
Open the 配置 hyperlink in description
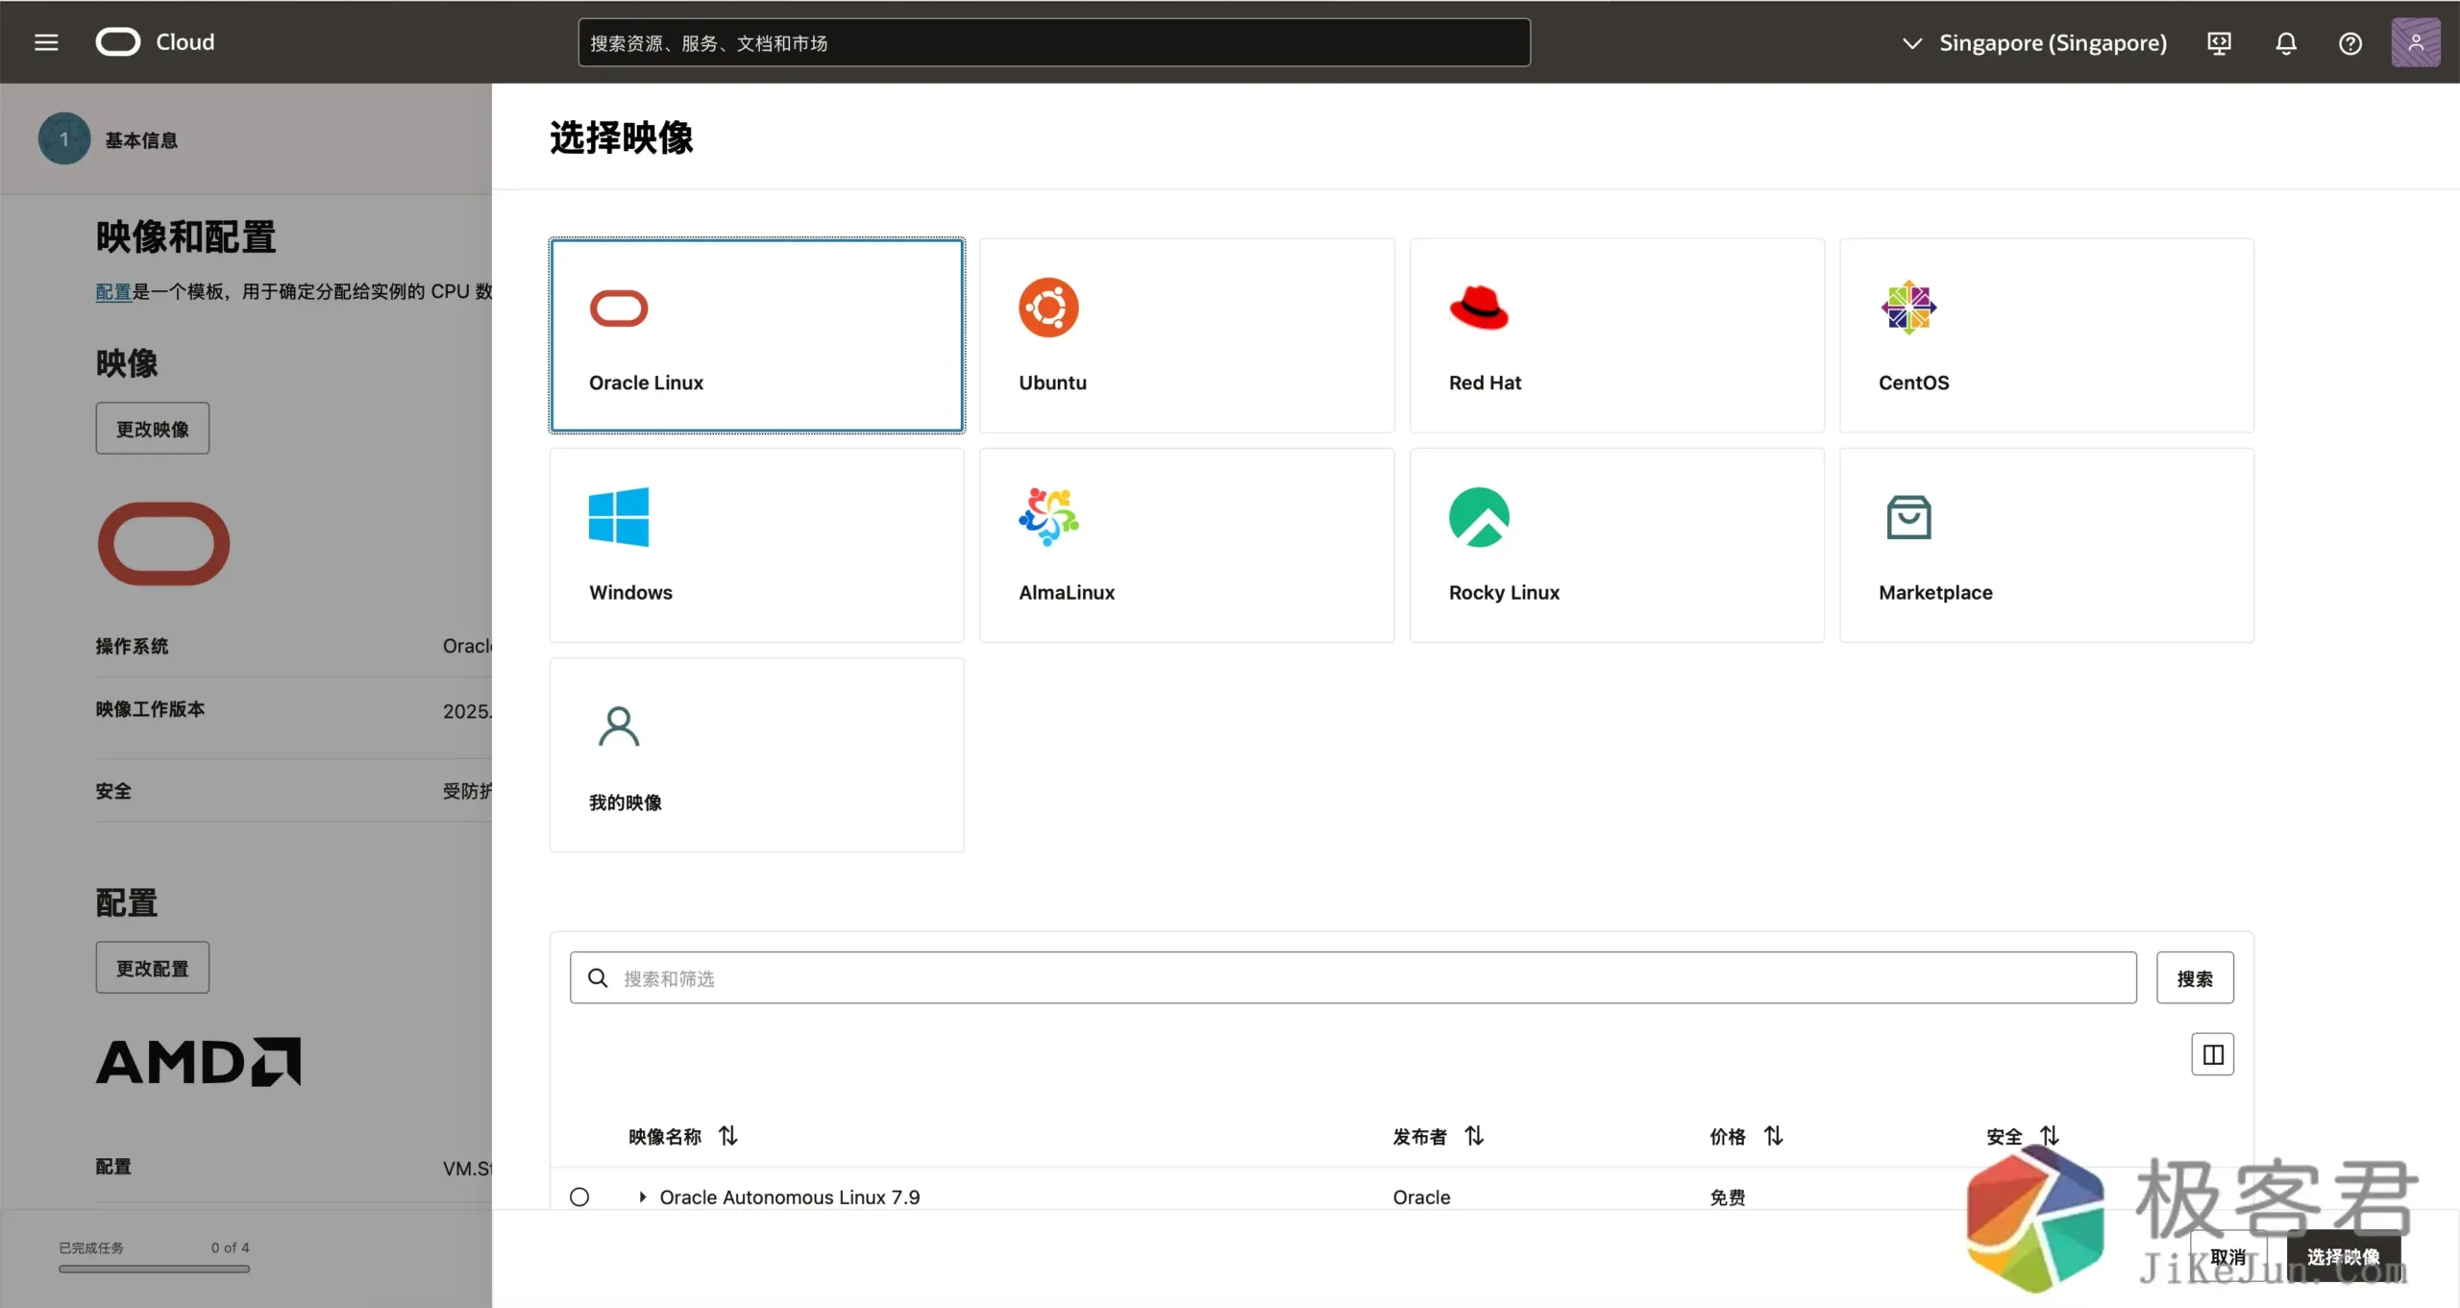click(x=113, y=291)
